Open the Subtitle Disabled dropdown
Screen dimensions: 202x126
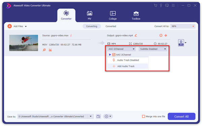(x=153, y=49)
